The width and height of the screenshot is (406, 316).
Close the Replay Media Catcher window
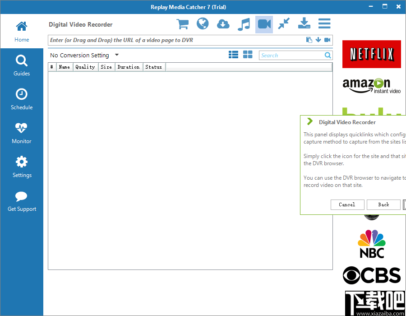(398, 6)
